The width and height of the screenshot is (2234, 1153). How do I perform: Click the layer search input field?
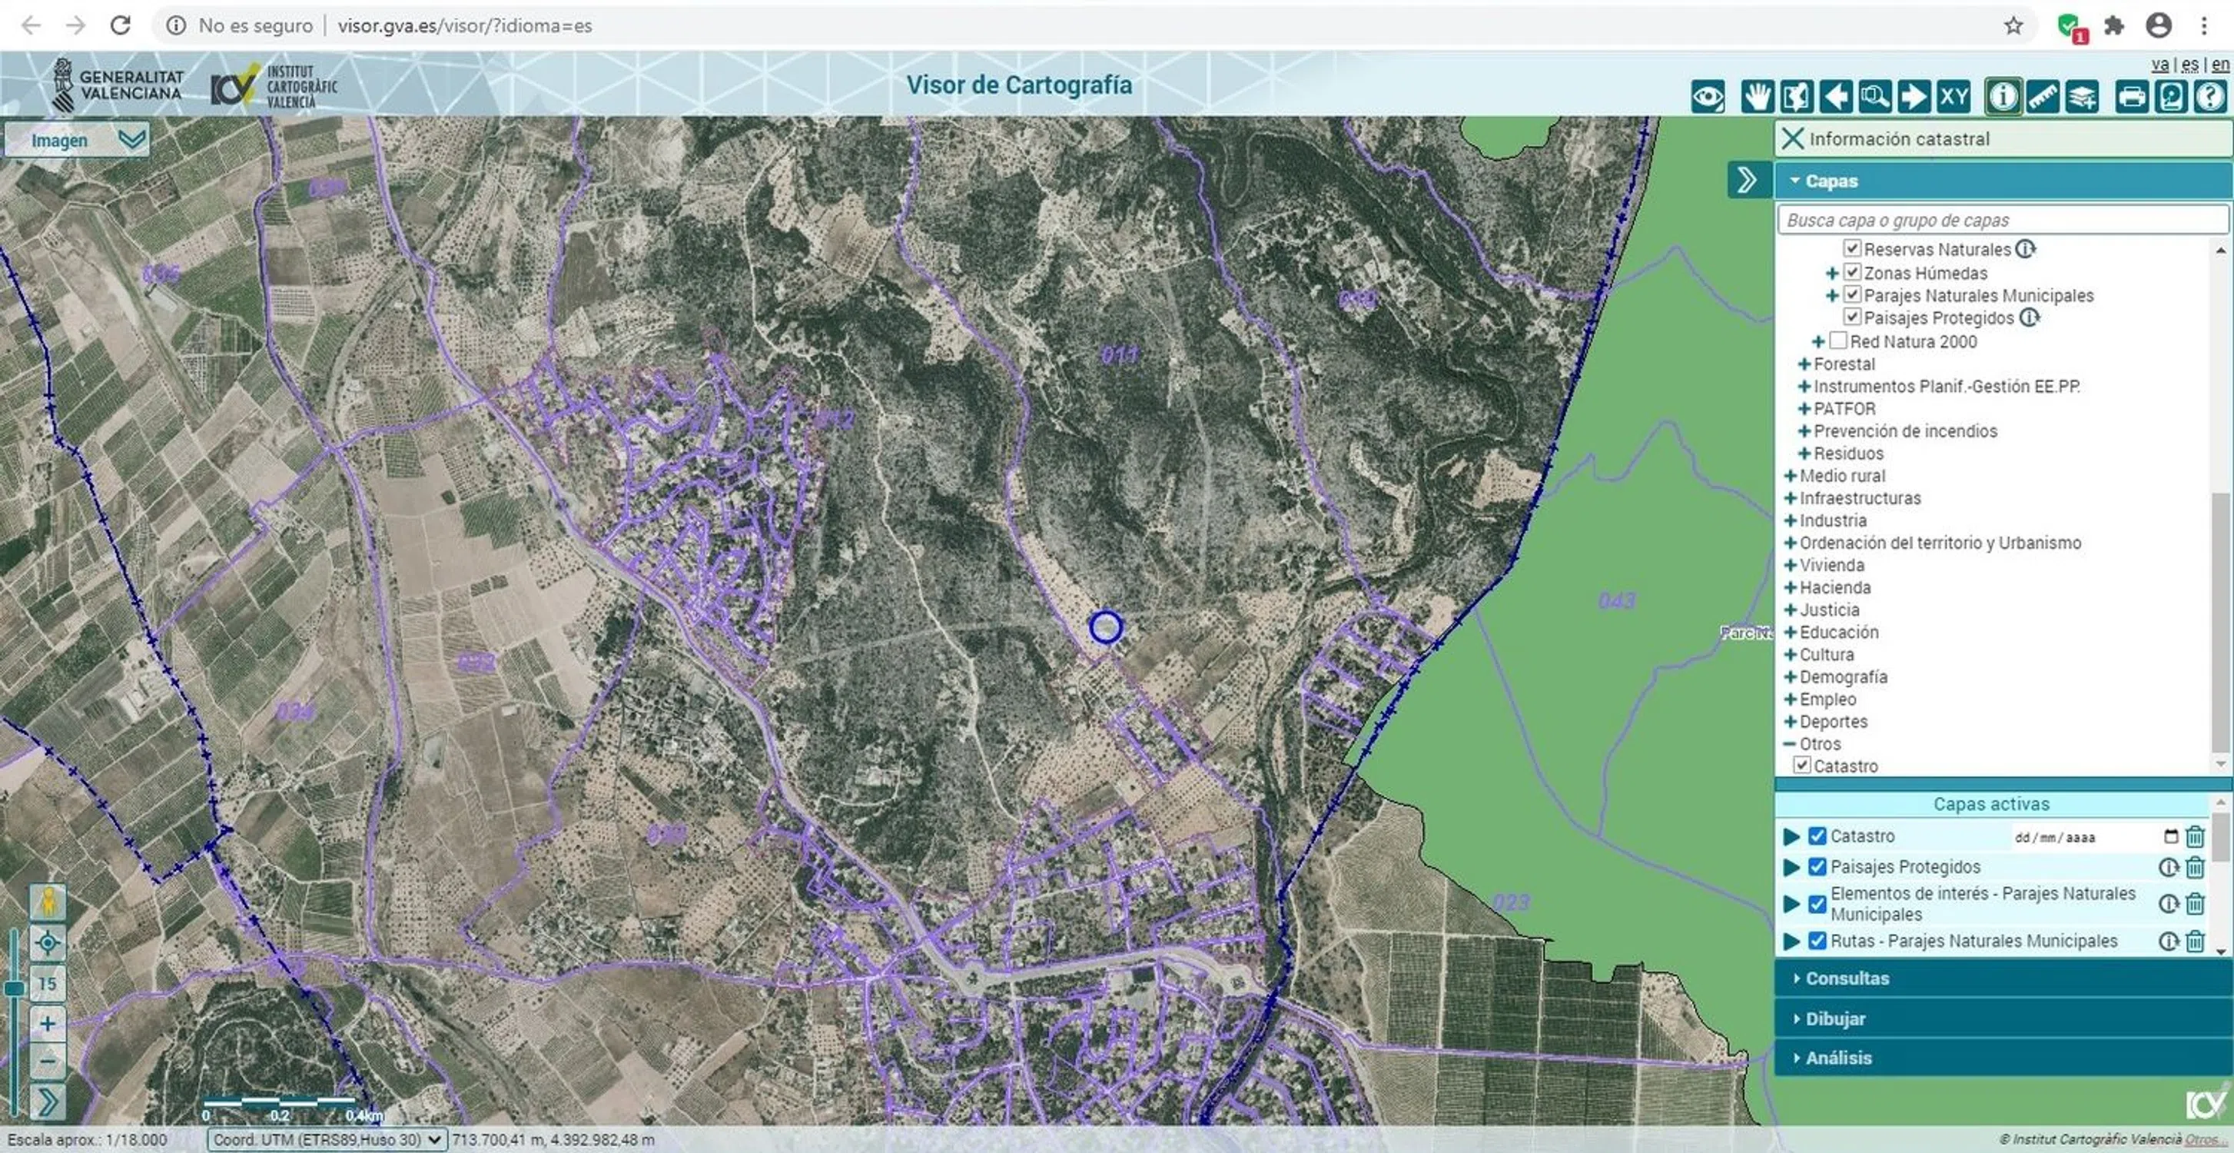(x=2002, y=221)
